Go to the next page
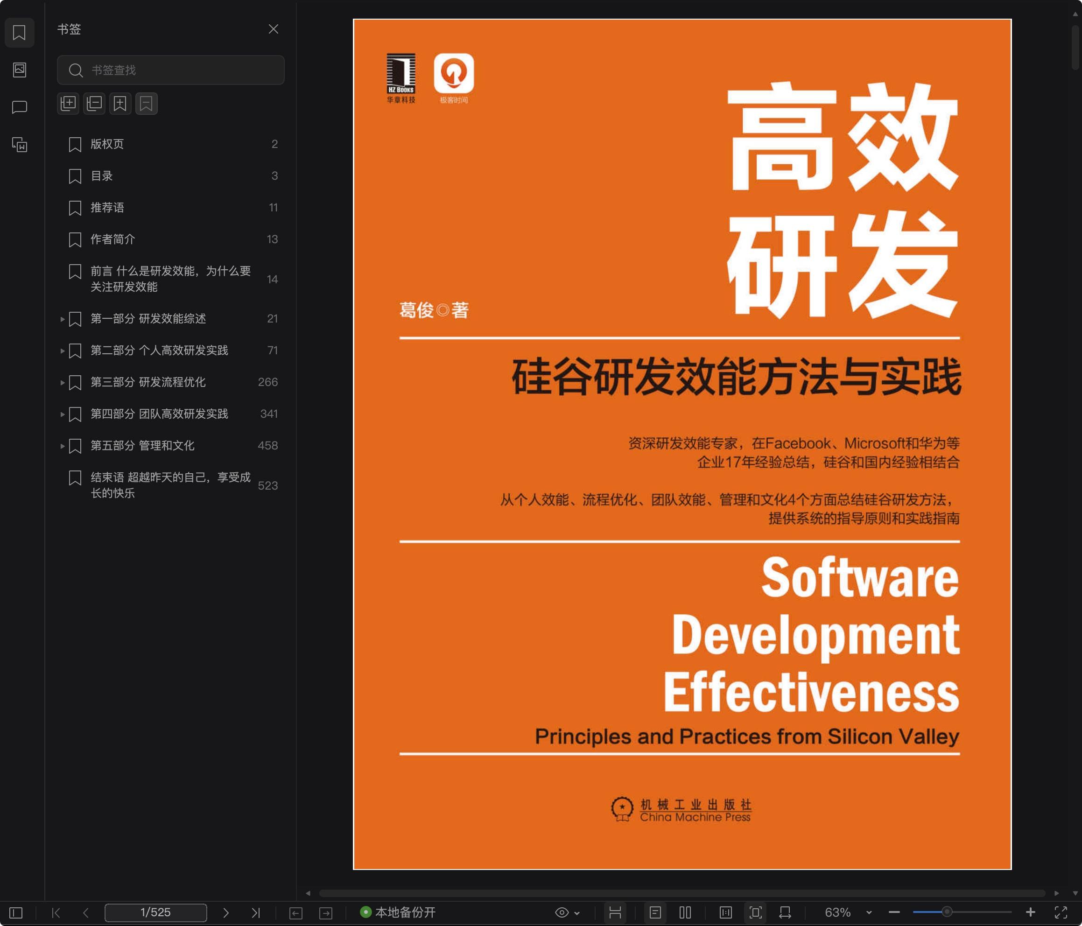 click(x=225, y=912)
